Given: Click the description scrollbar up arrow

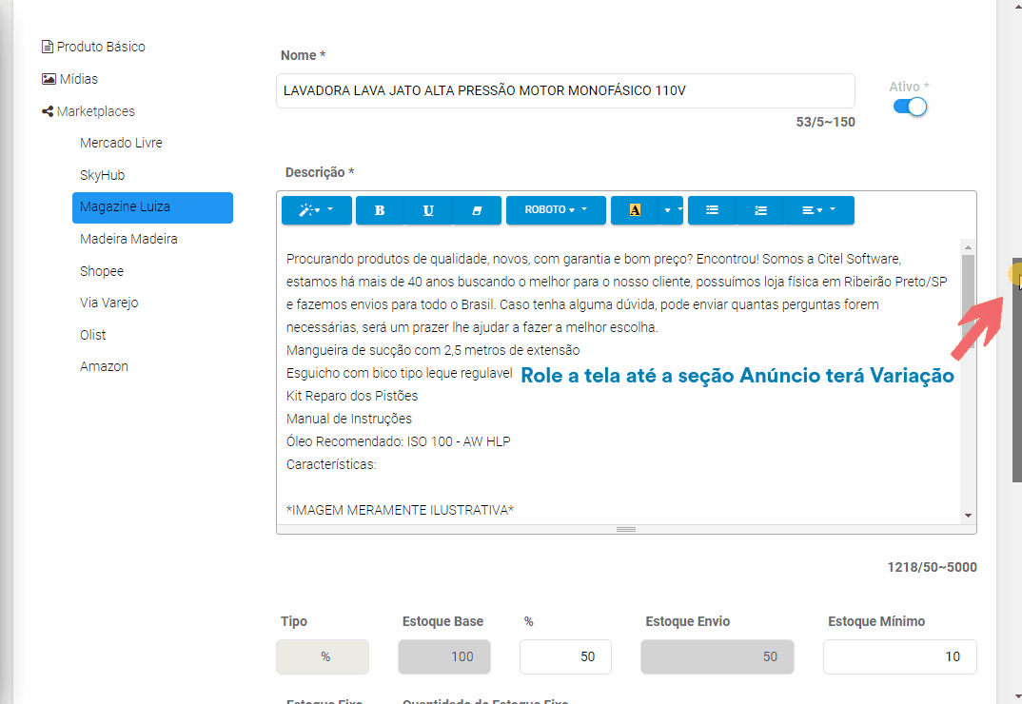Looking at the screenshot, I should (968, 247).
